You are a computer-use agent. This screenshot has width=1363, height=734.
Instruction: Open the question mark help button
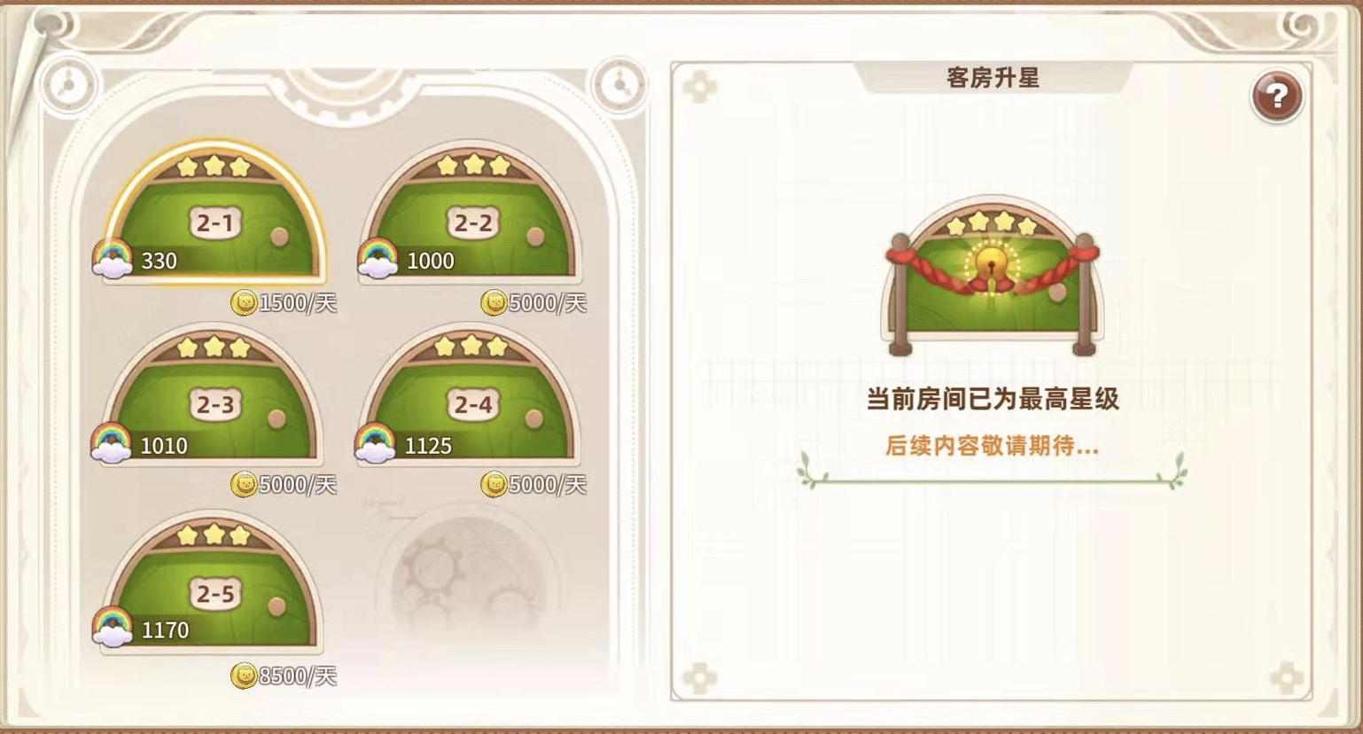(1277, 96)
